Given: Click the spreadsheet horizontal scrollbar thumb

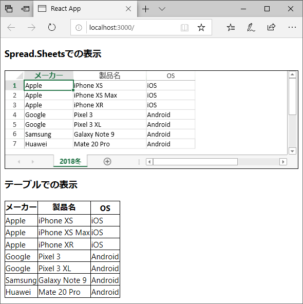Looking at the screenshot, I should (x=195, y=162).
